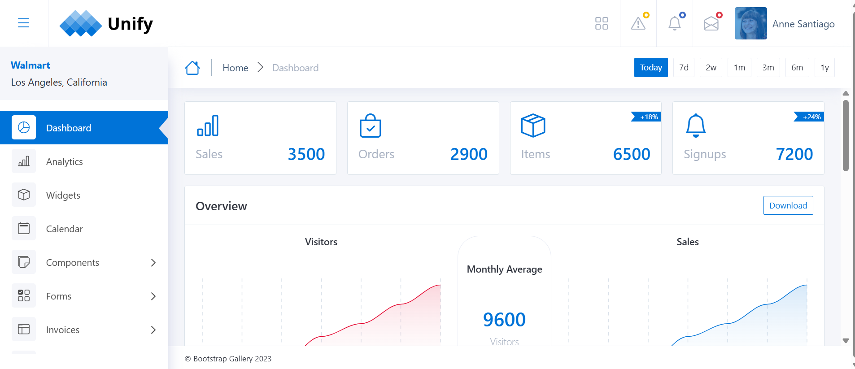This screenshot has width=855, height=369.
Task: Switch time range to 7d
Action: [683, 68]
